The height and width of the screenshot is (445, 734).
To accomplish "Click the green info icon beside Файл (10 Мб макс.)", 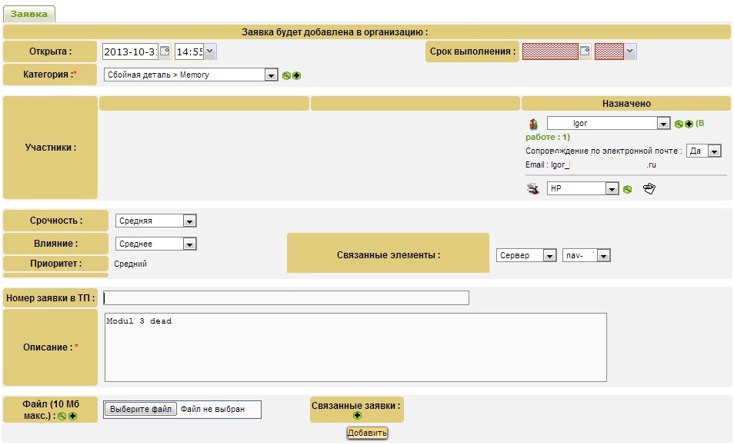I will pyautogui.click(x=62, y=416).
